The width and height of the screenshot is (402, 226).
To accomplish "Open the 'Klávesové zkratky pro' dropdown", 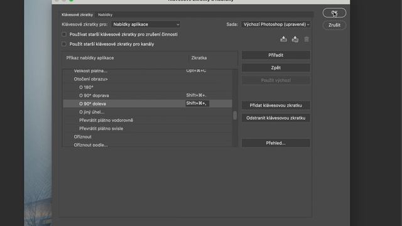I will tap(146, 24).
